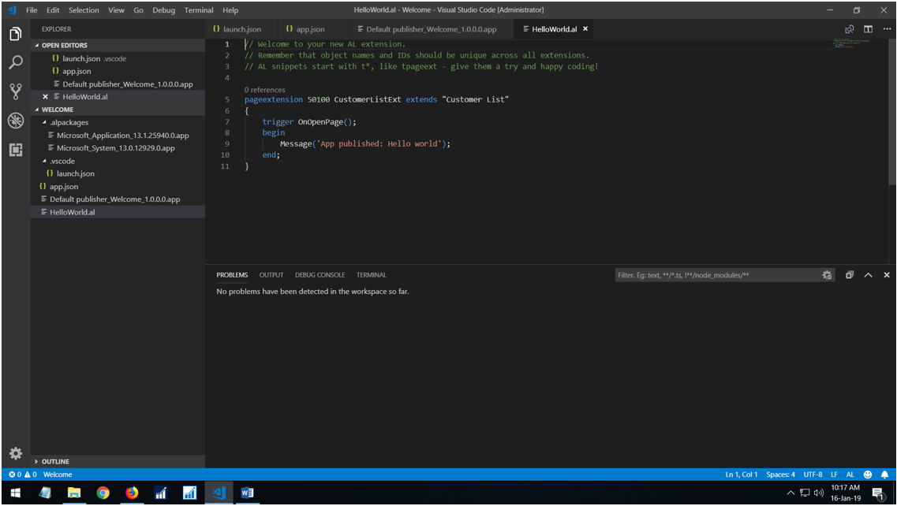Image resolution: width=897 pixels, height=506 pixels.
Task: Switch to the Debug Console tab
Action: [x=320, y=275]
